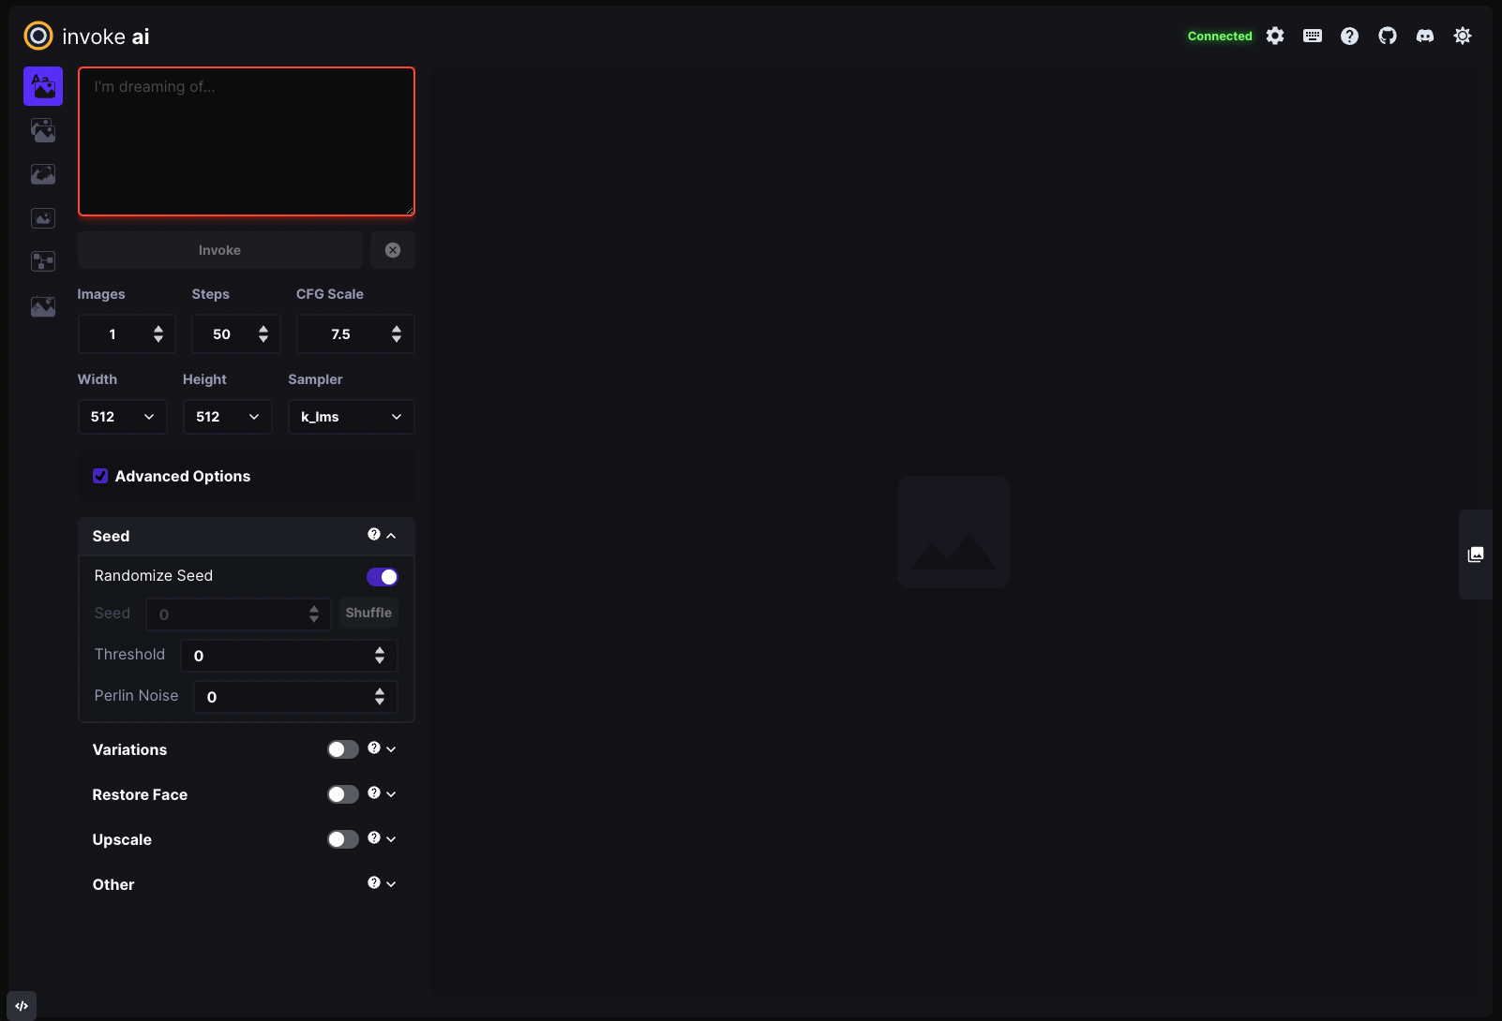Expand the Upscale section chevron
Screen dimensions: 1502x1021
(x=391, y=839)
